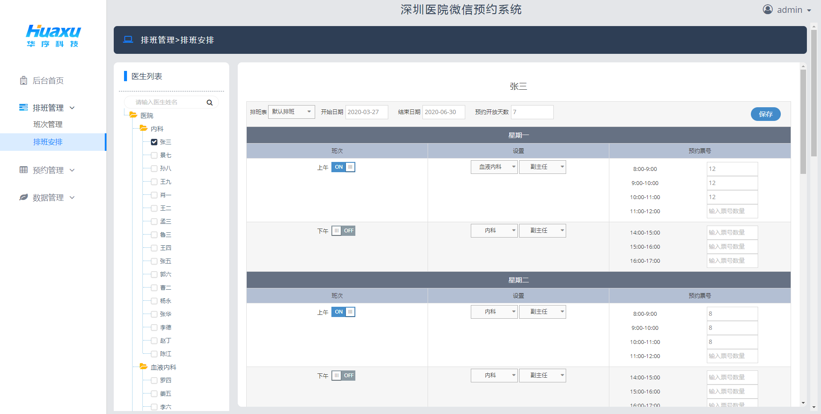Click the search magnifier icon in doctor list
Image resolution: width=821 pixels, height=414 pixels.
pos(210,103)
